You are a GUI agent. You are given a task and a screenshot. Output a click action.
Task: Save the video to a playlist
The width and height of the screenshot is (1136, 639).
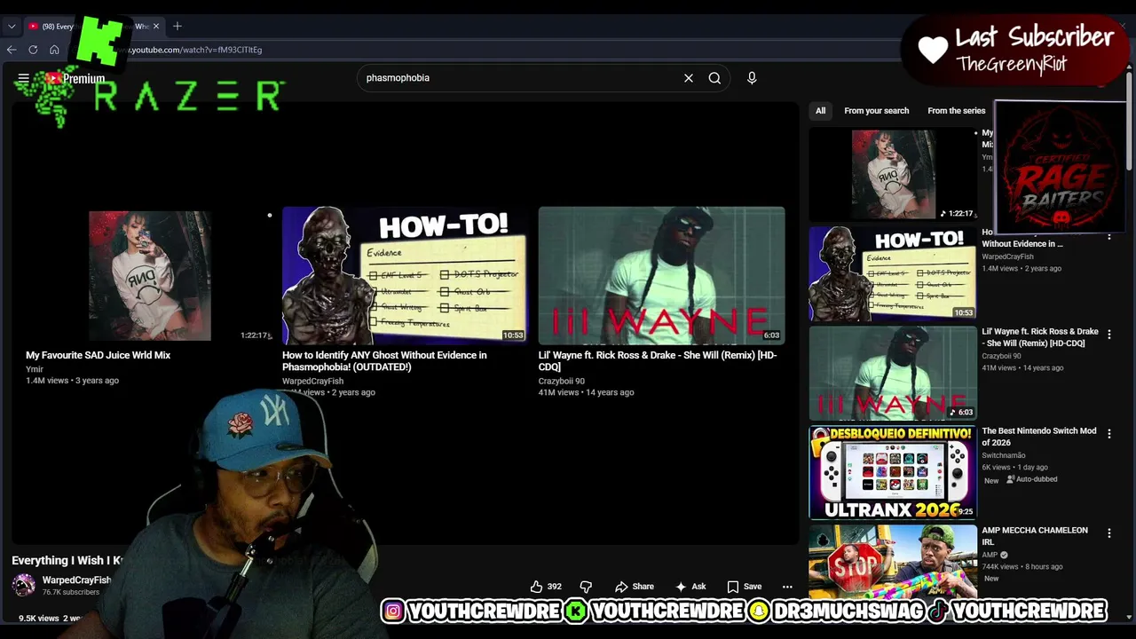point(745,587)
